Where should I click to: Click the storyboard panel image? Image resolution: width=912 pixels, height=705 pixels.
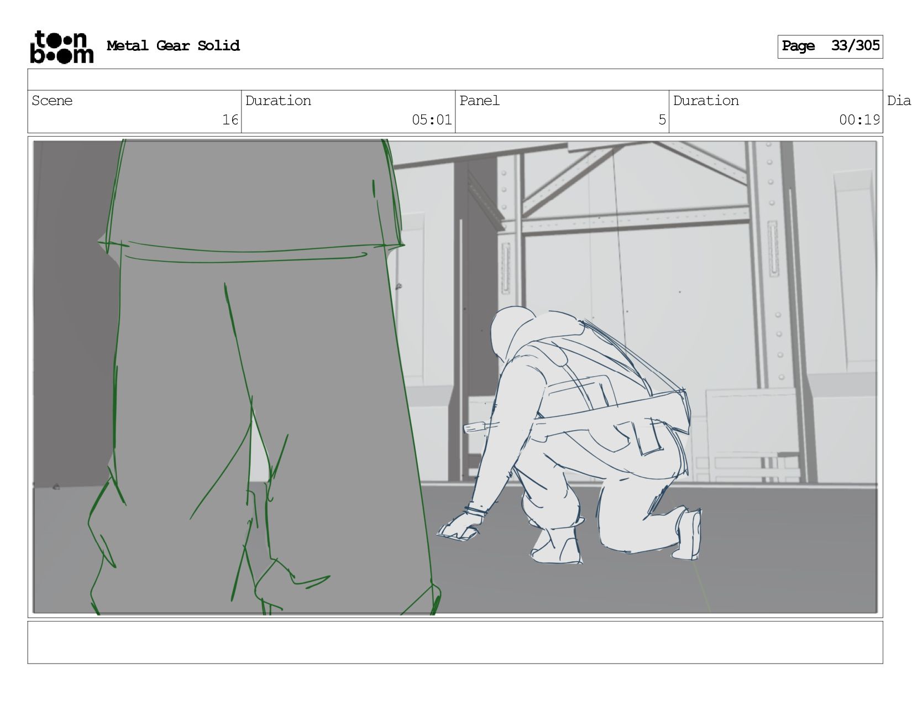(x=455, y=377)
